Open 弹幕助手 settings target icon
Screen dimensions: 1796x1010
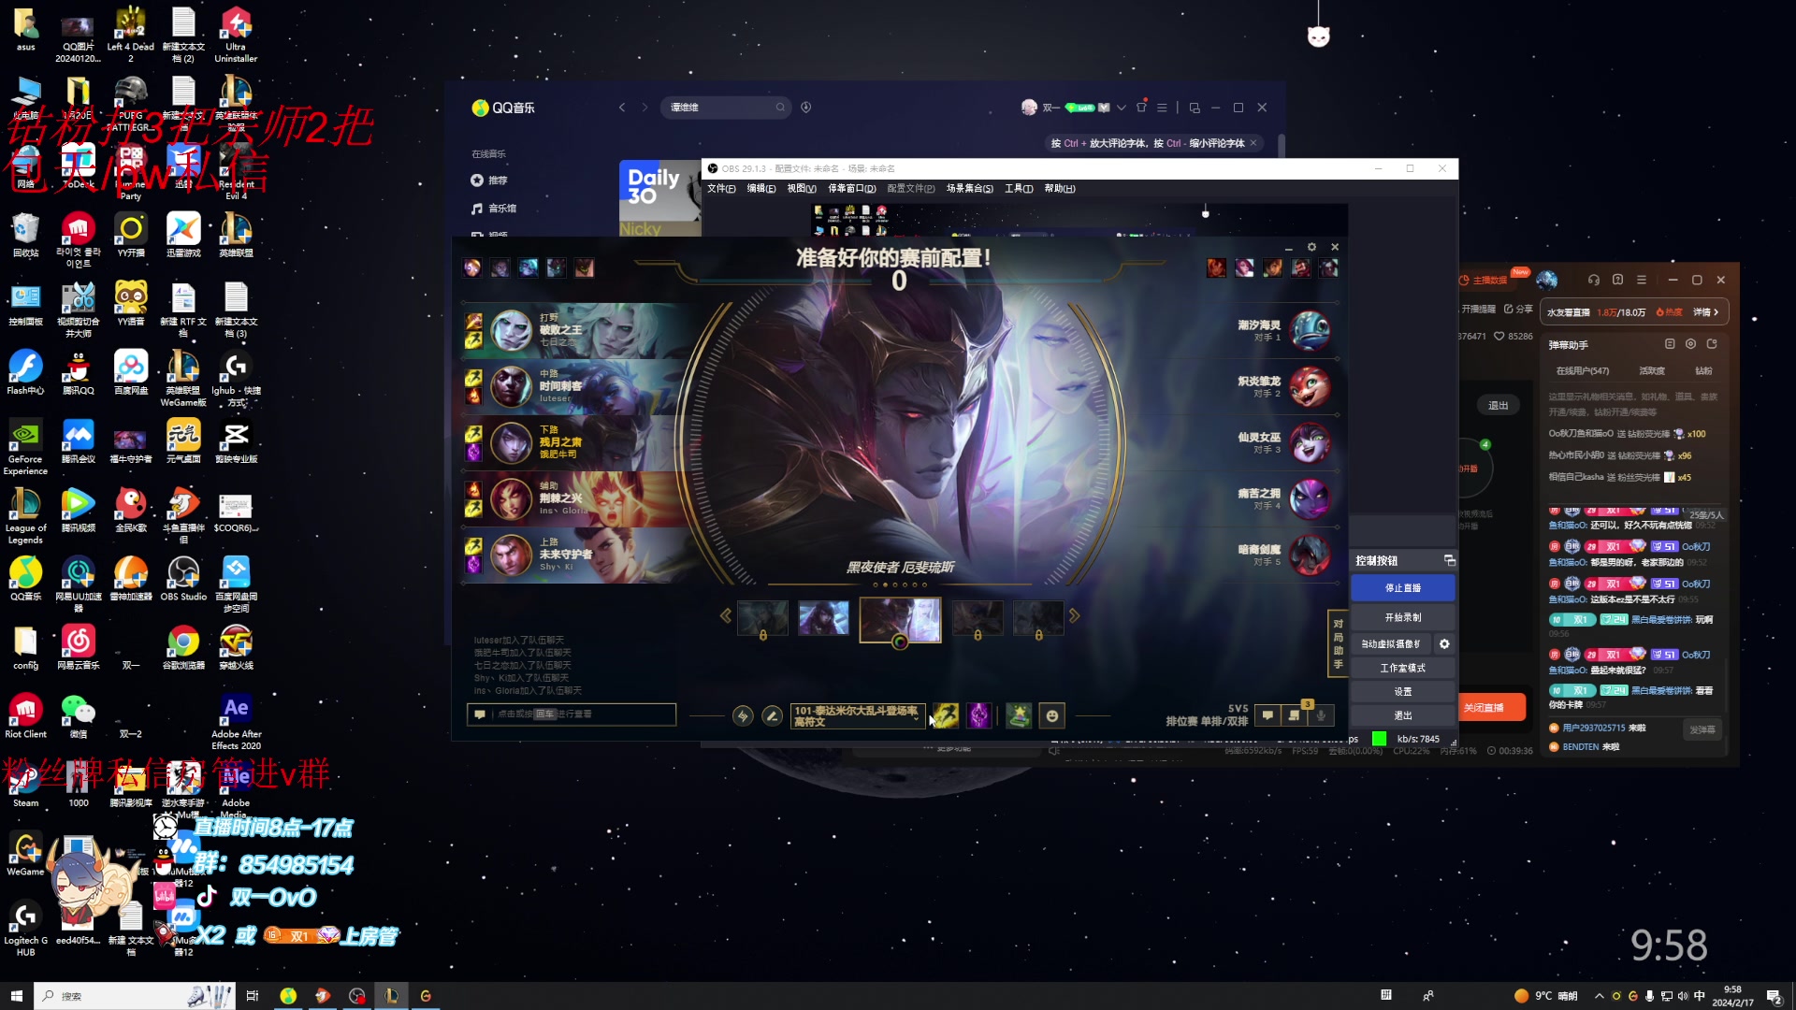1690,344
